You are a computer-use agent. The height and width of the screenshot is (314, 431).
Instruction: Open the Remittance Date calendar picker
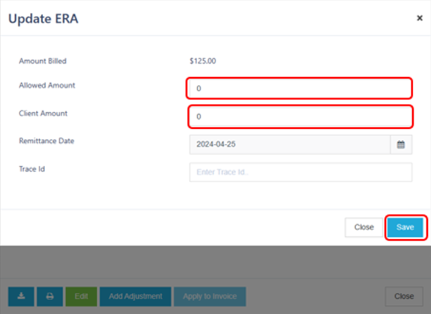pos(401,145)
